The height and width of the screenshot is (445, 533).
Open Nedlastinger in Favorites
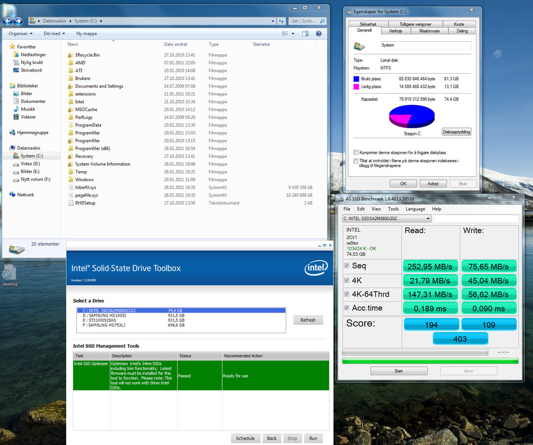click(33, 54)
